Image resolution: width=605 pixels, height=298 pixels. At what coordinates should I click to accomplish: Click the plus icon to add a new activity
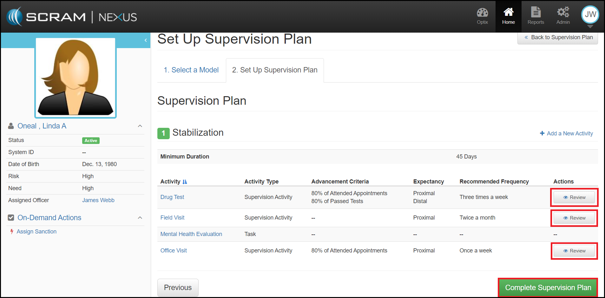tap(542, 133)
